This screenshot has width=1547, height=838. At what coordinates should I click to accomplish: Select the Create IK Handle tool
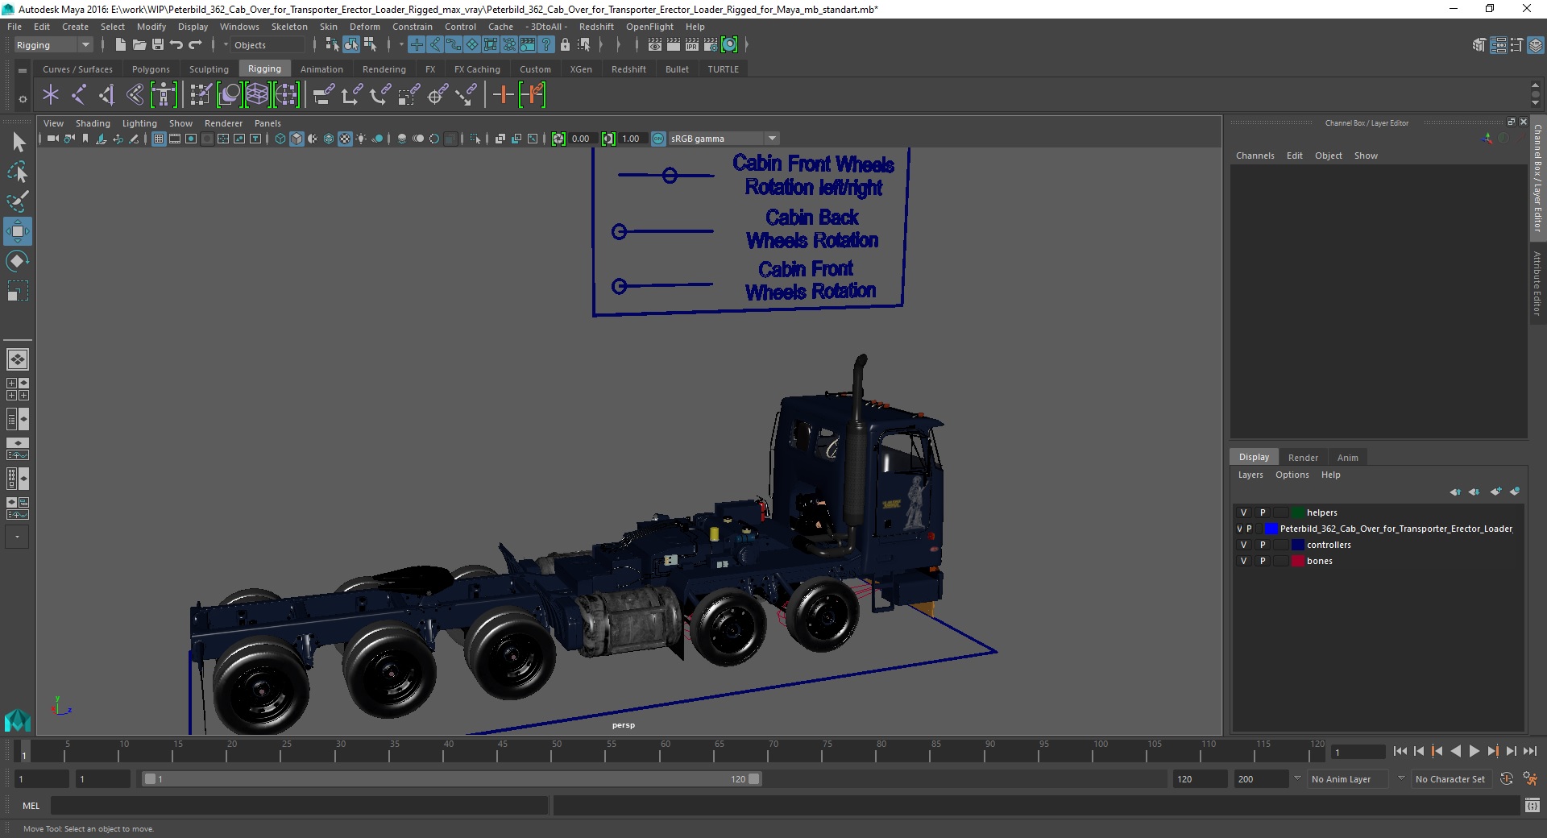(107, 95)
